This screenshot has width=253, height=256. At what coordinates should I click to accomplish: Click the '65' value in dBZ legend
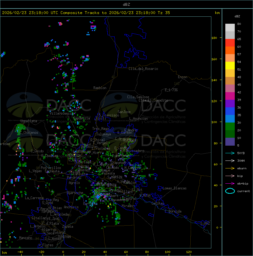(239, 39)
